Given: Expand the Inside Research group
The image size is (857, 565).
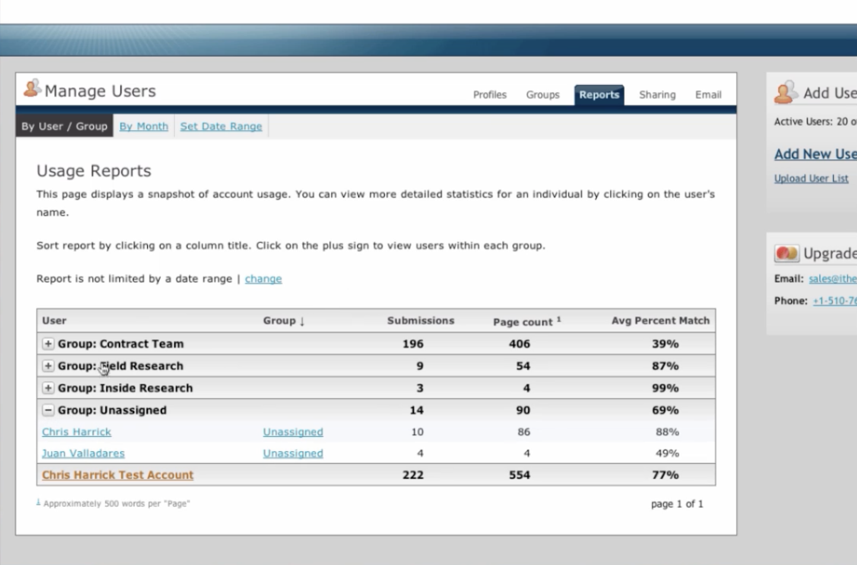Looking at the screenshot, I should [x=48, y=388].
